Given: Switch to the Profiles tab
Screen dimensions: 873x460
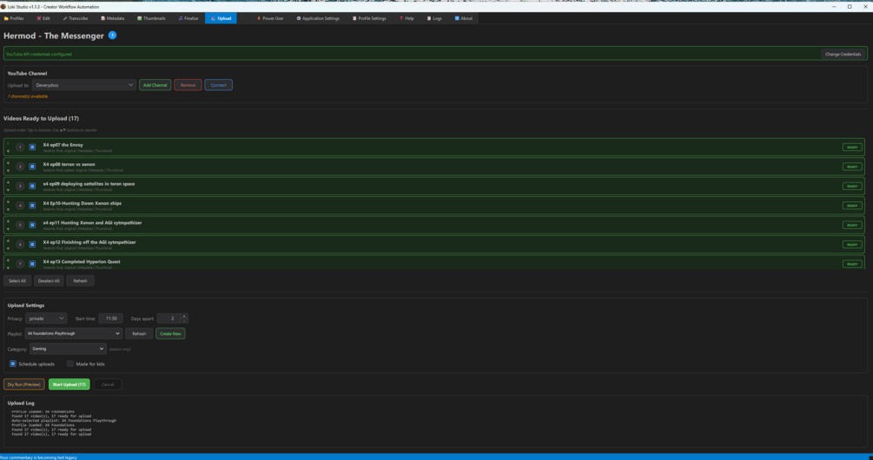Looking at the screenshot, I should pos(14,18).
